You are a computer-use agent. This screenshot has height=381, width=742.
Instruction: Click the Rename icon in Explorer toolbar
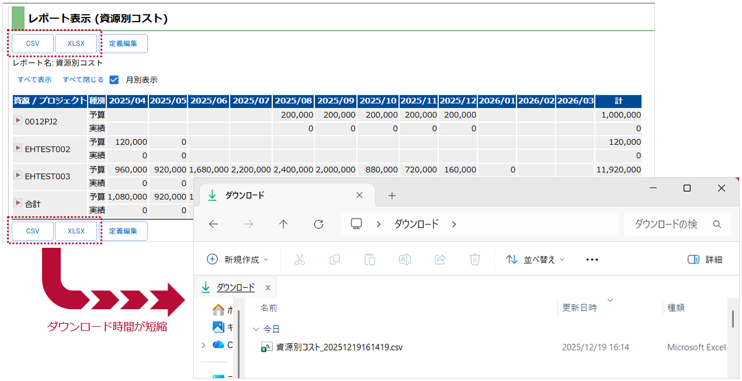coord(405,259)
